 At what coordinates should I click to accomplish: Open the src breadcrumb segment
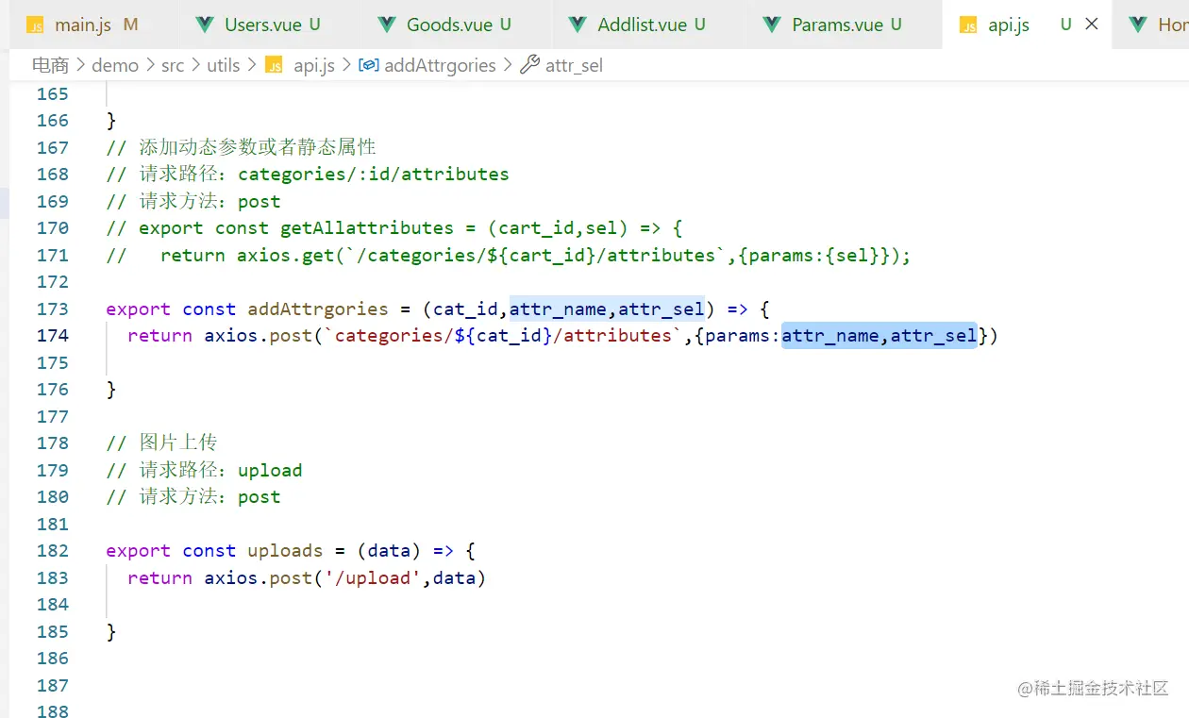[173, 65]
